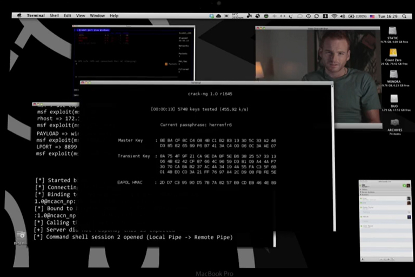Click the Wi-Fi status icon
Screen dimensions: 415x277
[334, 16]
